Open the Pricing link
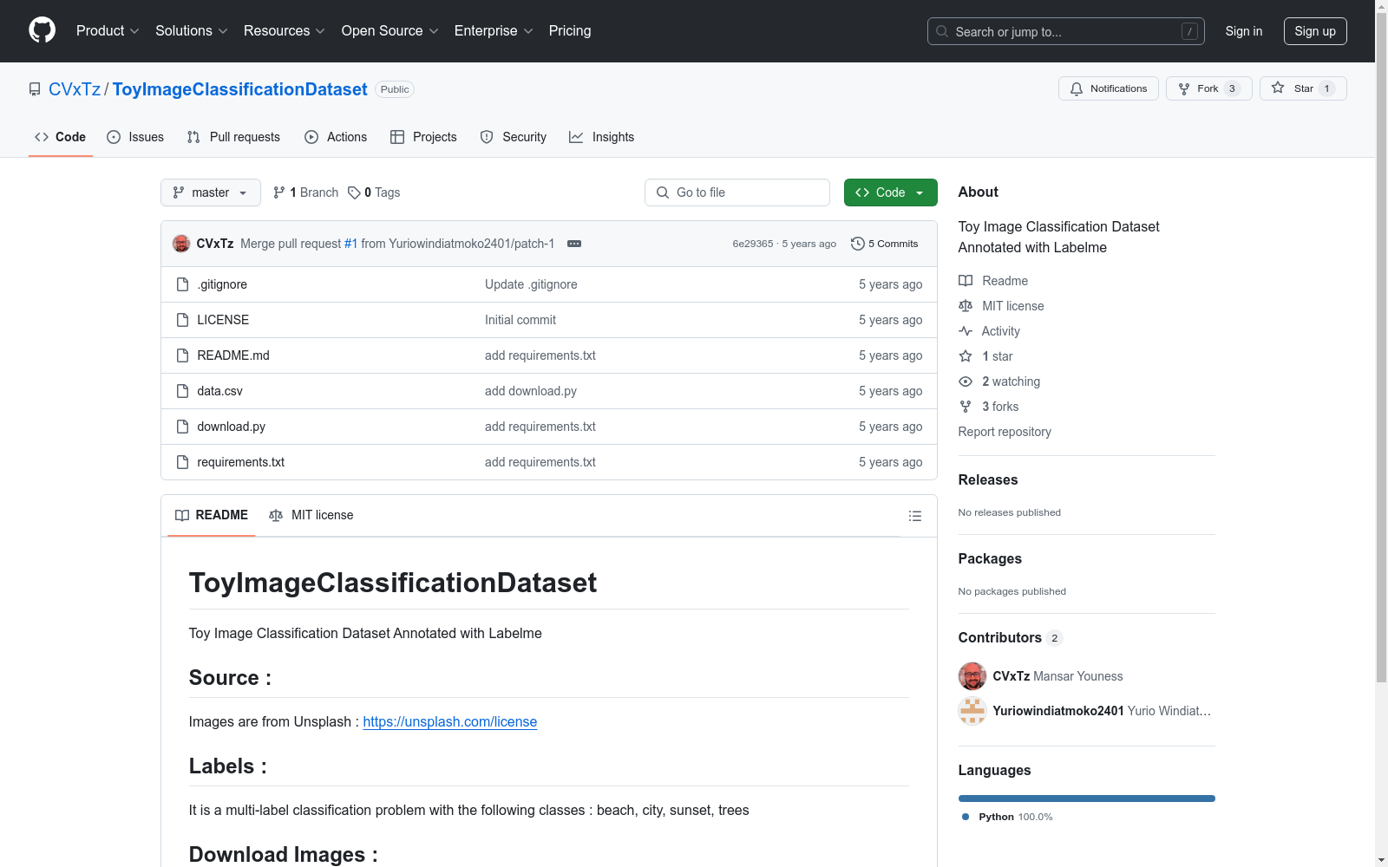The image size is (1388, 867). click(570, 31)
